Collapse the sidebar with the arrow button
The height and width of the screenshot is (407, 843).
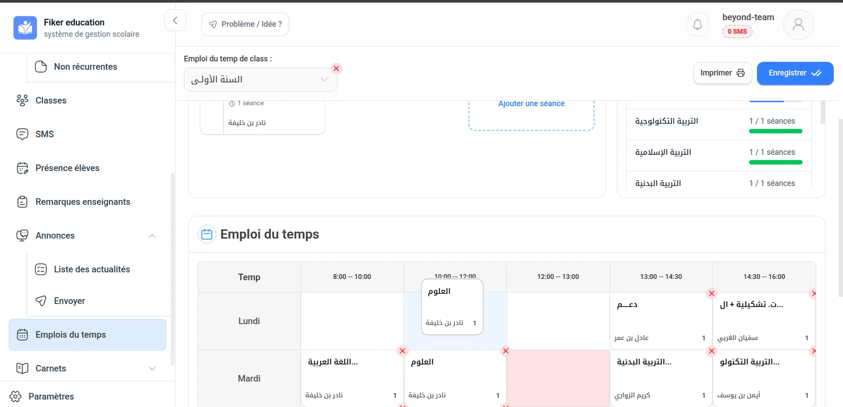175,21
